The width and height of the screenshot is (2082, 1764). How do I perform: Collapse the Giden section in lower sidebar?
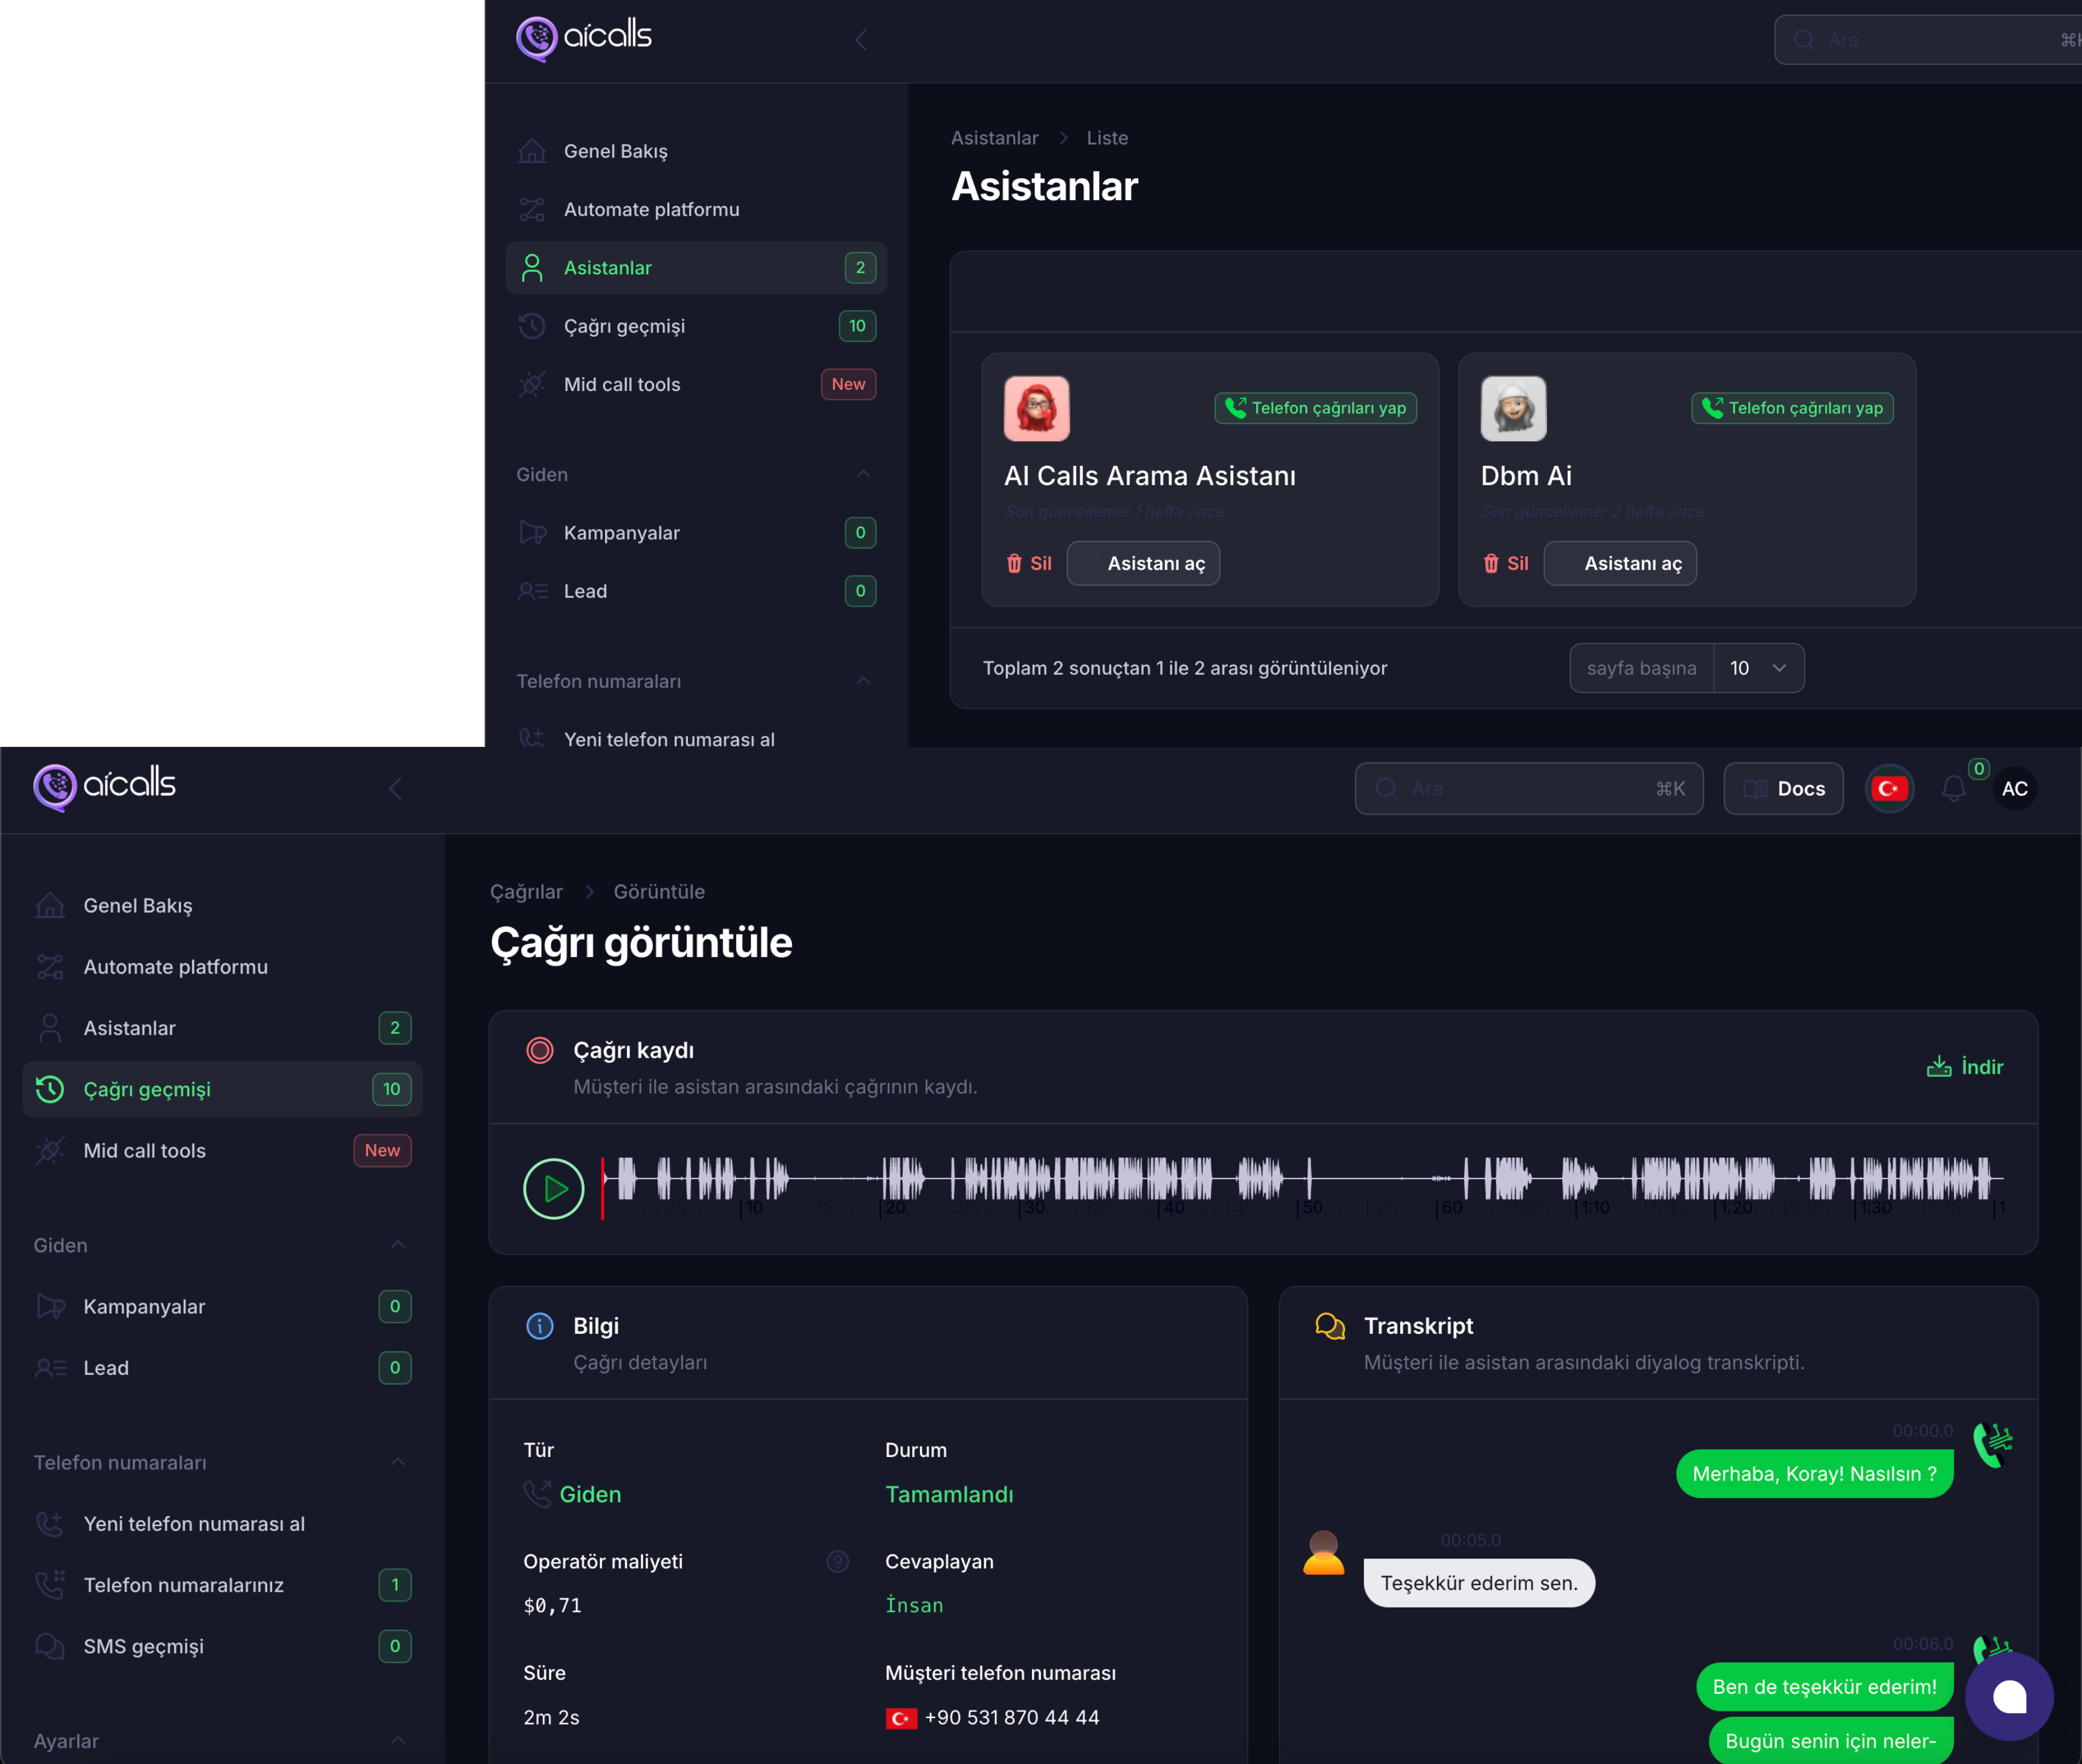coord(397,1245)
